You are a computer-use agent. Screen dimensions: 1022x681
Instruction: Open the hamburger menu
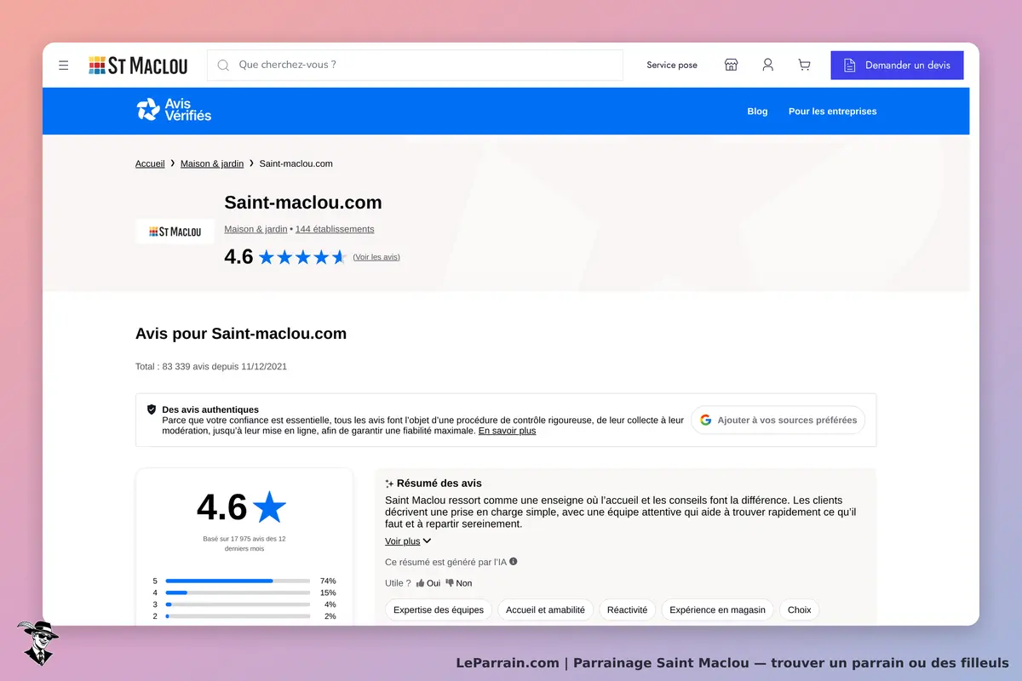(x=64, y=65)
